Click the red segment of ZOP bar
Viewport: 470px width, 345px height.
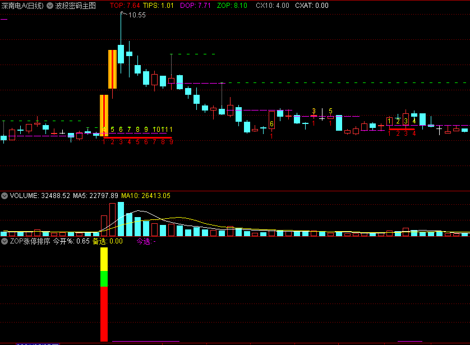104,314
